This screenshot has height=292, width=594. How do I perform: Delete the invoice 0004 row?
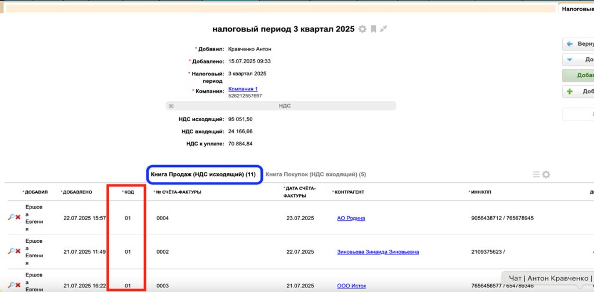click(18, 218)
